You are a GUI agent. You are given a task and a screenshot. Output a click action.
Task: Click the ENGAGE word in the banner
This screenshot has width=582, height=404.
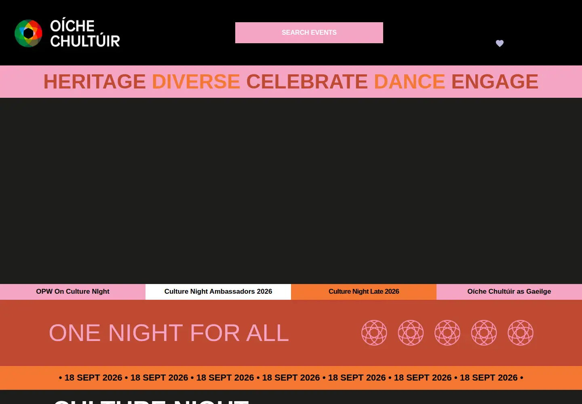click(495, 82)
